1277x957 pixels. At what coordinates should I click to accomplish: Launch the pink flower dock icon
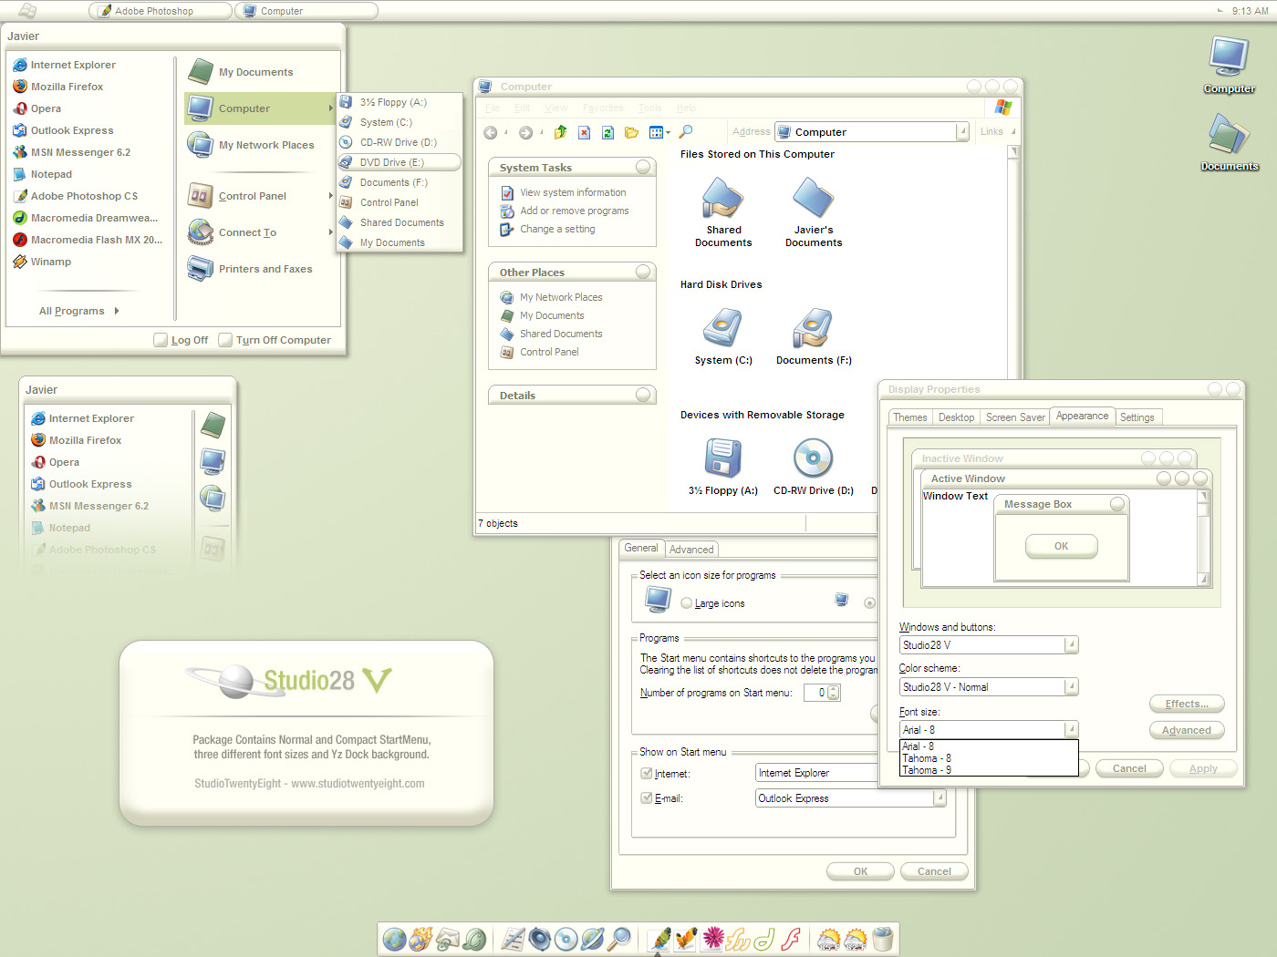coord(713,938)
